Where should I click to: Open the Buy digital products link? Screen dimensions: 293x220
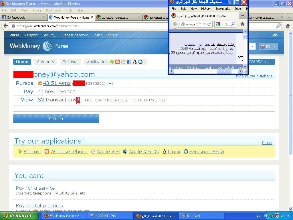tap(39, 206)
